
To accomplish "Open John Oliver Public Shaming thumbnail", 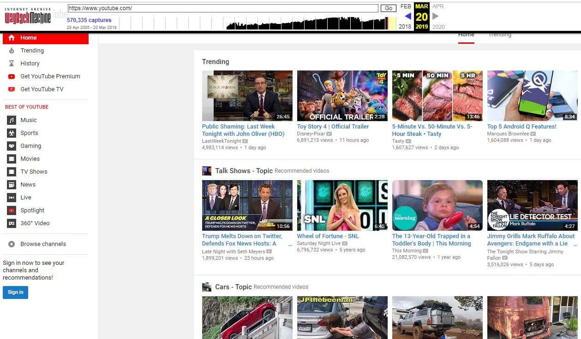I will click(x=247, y=96).
